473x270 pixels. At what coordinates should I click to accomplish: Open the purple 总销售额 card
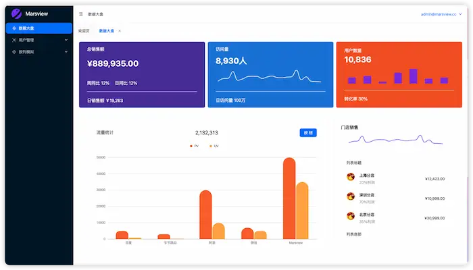142,74
